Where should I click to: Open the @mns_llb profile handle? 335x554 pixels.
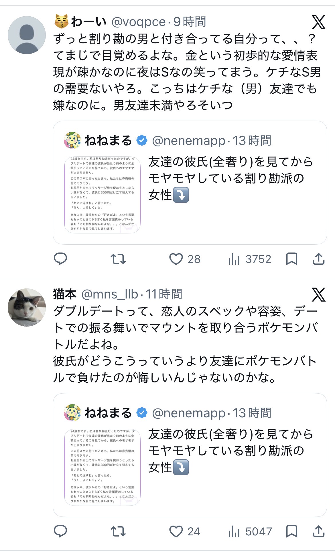point(110,294)
